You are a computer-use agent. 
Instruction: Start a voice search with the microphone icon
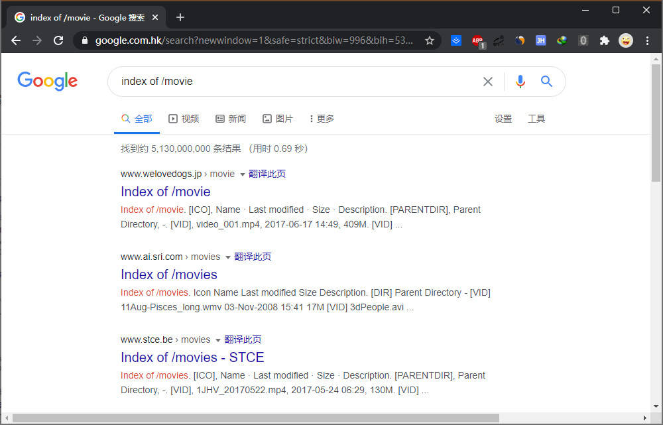[x=520, y=81]
